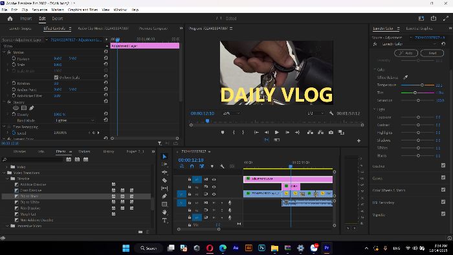Select the Film Dissolve transition
453x255 pixels.
point(30,208)
